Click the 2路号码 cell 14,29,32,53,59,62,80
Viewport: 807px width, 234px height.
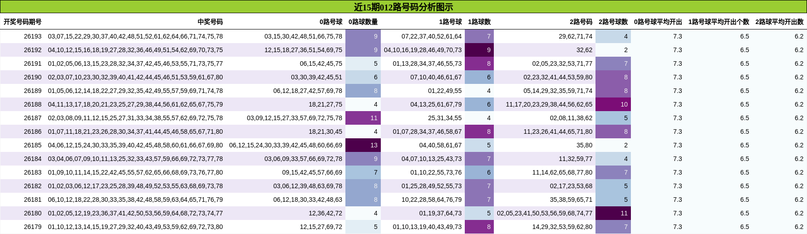coord(562,227)
